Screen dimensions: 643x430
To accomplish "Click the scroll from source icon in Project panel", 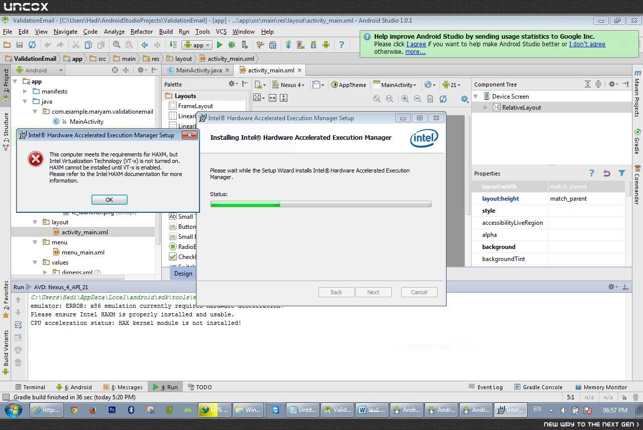I will pyautogui.click(x=115, y=70).
